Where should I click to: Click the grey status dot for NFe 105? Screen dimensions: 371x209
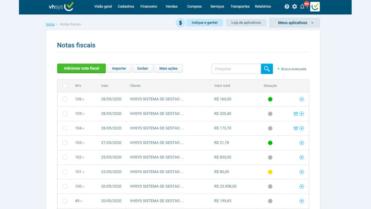(x=270, y=114)
